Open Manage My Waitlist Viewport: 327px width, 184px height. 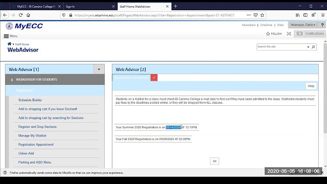pyautogui.click(x=32, y=135)
